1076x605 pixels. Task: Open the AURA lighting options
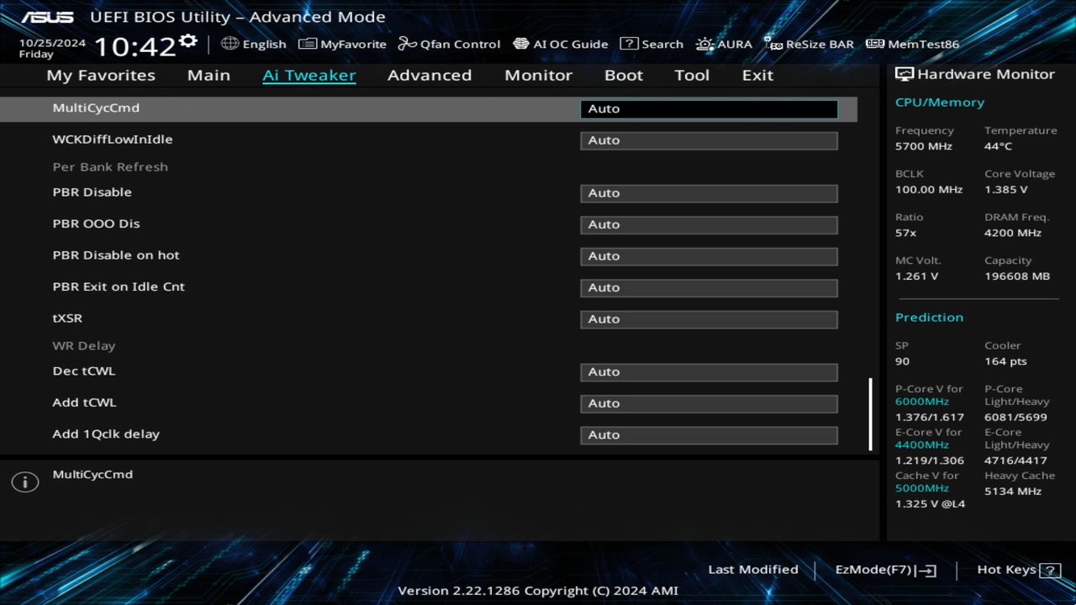tap(724, 44)
